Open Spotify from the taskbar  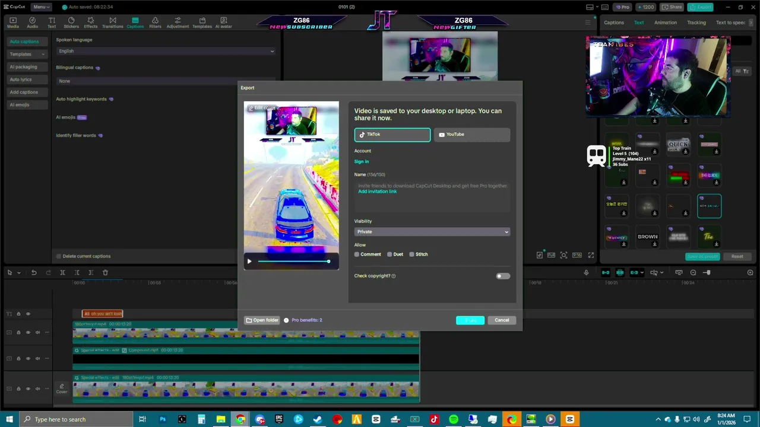pyautogui.click(x=454, y=419)
